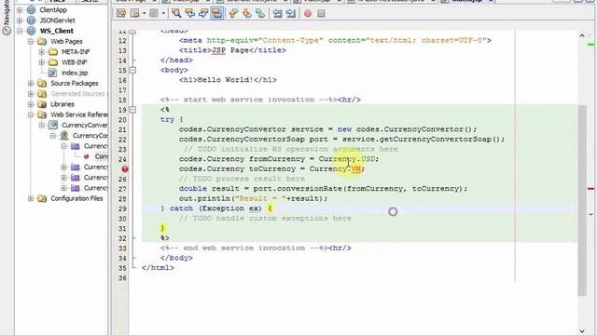Click 'conversionRate' in the line 27 code

[310, 188]
